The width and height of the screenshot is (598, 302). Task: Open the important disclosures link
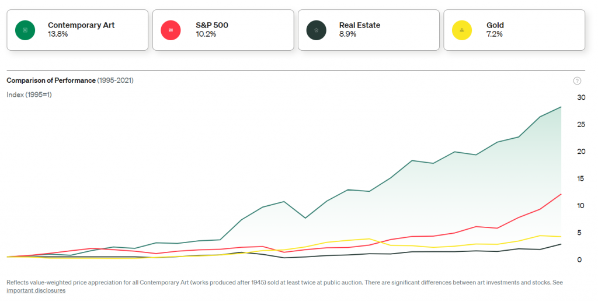pos(36,290)
